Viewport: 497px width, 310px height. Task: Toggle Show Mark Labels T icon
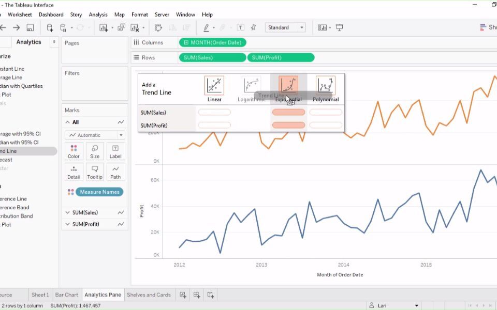pos(241,28)
